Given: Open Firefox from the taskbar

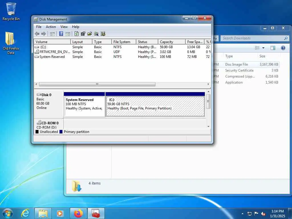Looking at the screenshot, I should click(x=78, y=213).
